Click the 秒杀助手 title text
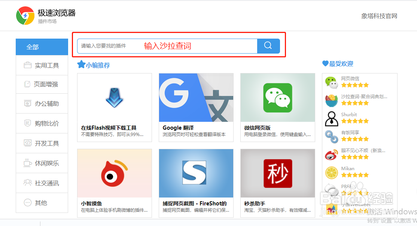Screen dimensions: 417x226 (x=255, y=204)
